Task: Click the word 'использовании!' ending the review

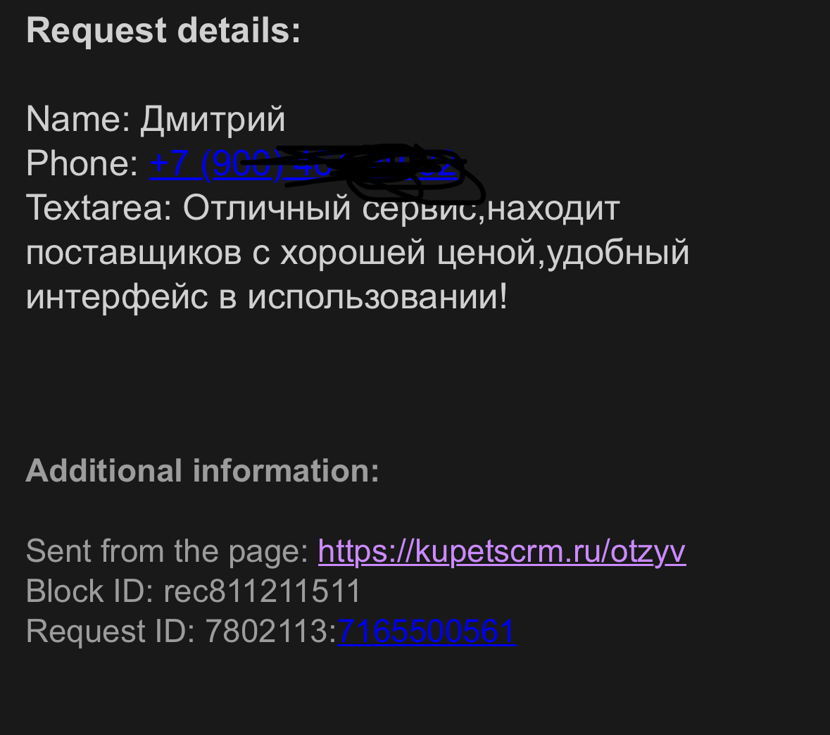Action: click(x=378, y=297)
